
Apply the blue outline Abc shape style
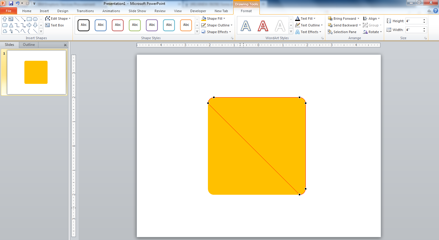coord(101,25)
